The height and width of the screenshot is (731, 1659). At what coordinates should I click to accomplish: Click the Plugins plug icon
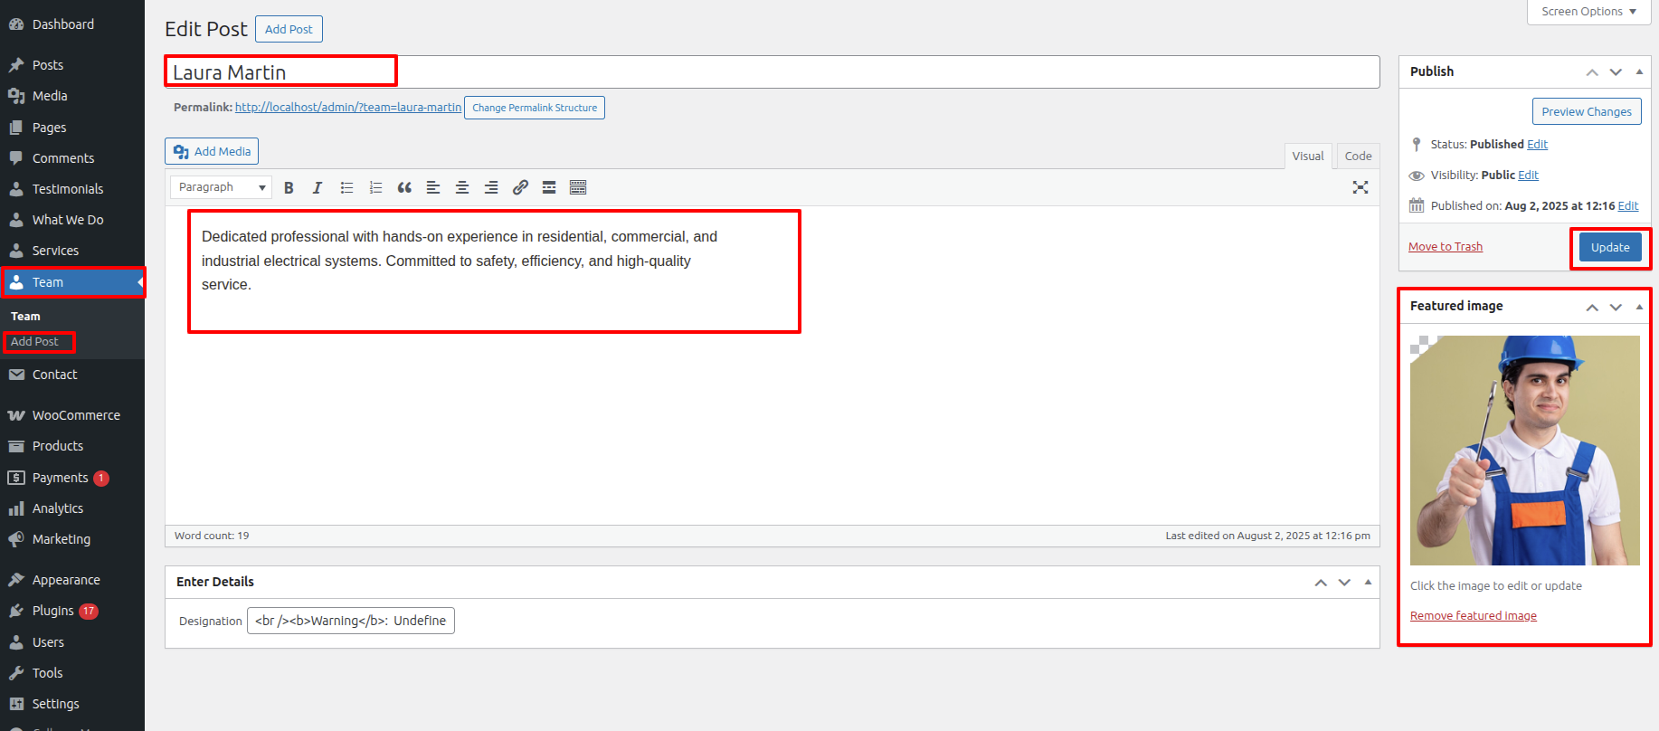tap(16, 611)
